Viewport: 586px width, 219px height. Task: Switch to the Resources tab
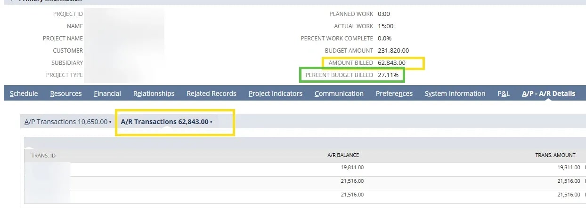[66, 94]
